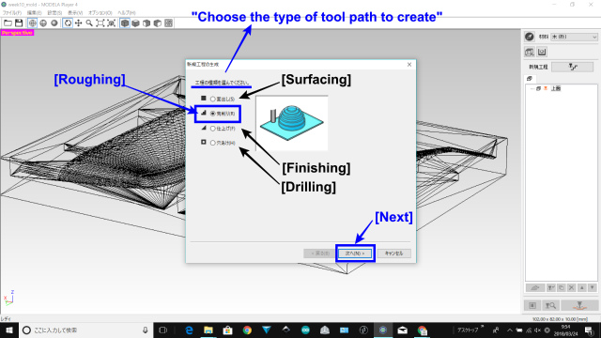This screenshot has width=601, height=338.
Task: Select the Roughing radio button
Action: pos(213,114)
